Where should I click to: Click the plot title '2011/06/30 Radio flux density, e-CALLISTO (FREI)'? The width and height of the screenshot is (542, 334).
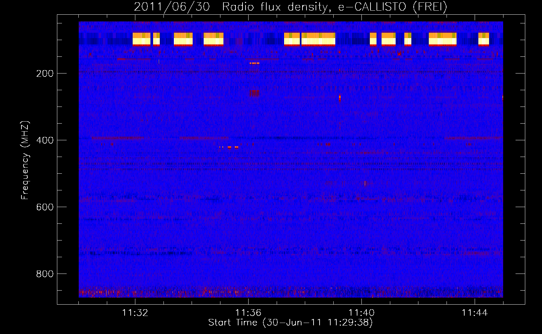point(290,7)
